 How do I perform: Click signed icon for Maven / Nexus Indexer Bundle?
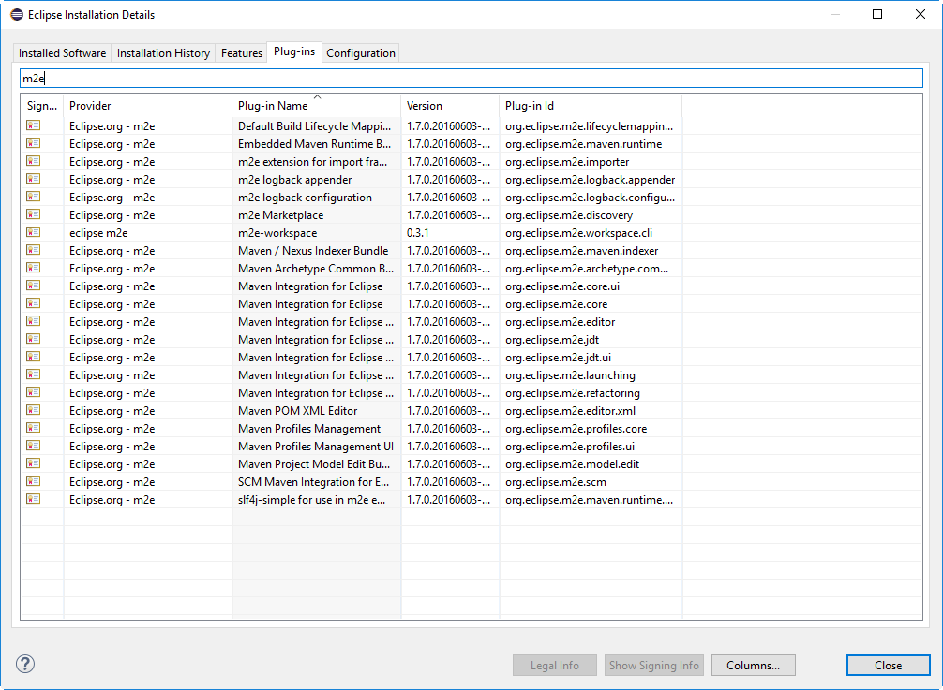[x=34, y=250]
